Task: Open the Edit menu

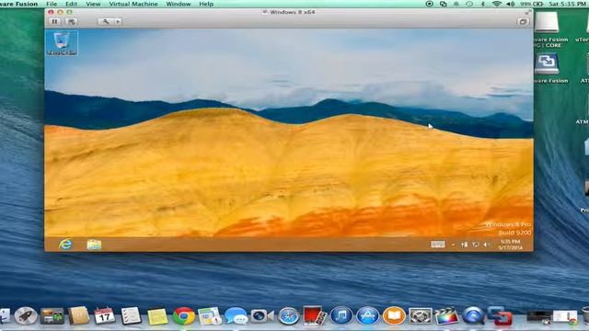Action: 72,4
